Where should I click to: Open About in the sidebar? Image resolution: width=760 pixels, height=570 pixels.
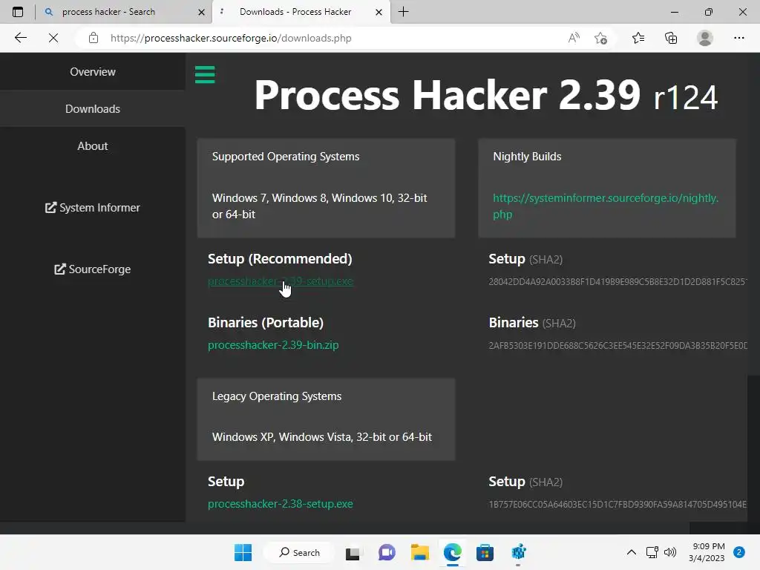[93, 146]
